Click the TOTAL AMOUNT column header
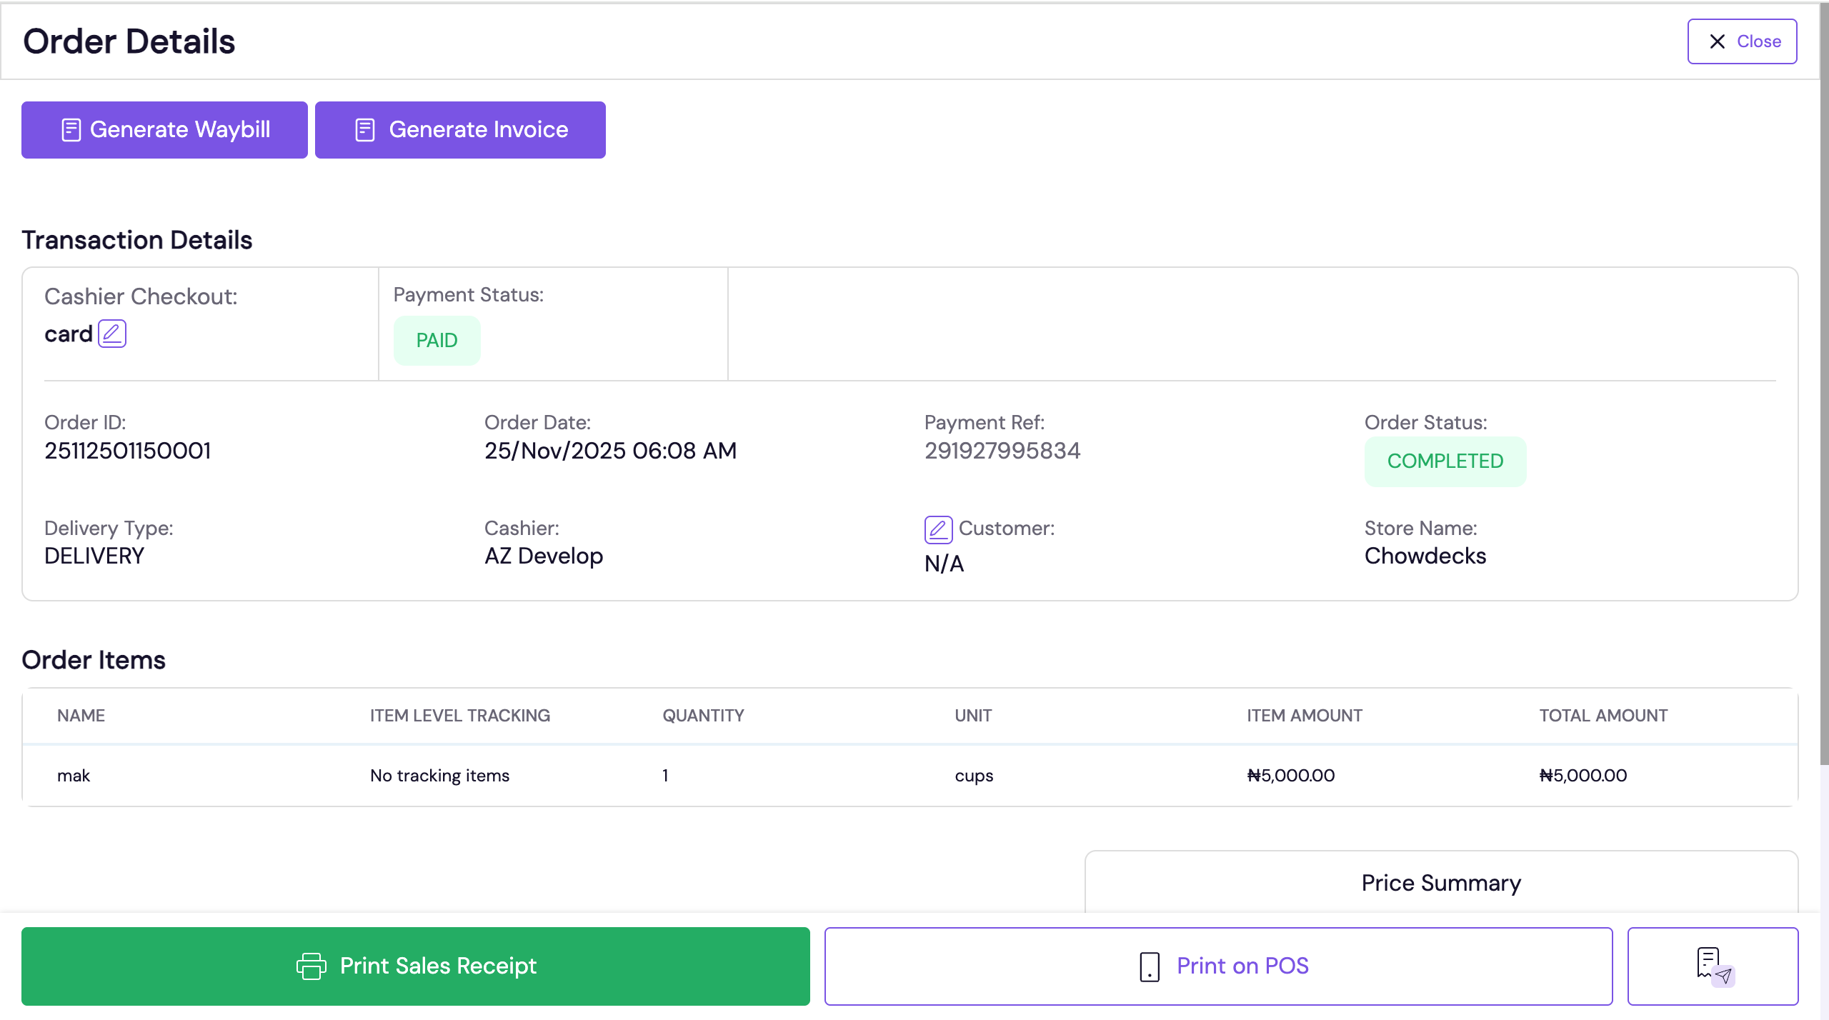This screenshot has height=1020, width=1829. click(1603, 716)
